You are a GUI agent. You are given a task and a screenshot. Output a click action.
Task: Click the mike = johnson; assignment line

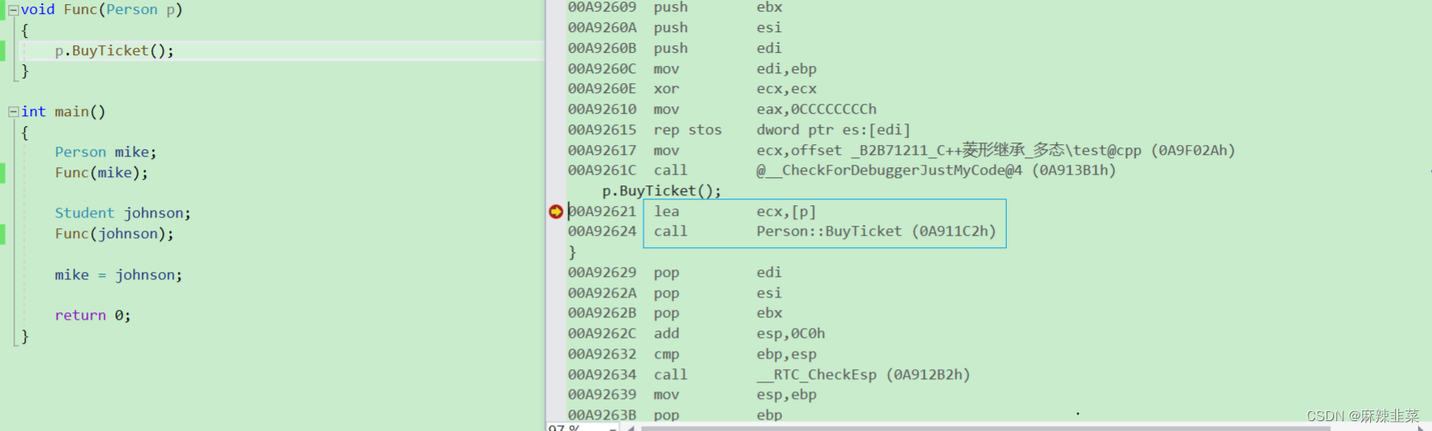(x=119, y=274)
